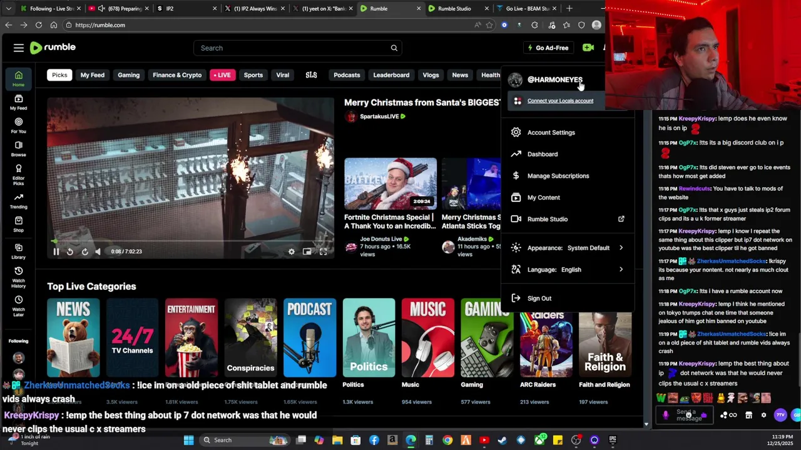
Task: Open My Feed in the left sidebar
Action: coord(18,102)
